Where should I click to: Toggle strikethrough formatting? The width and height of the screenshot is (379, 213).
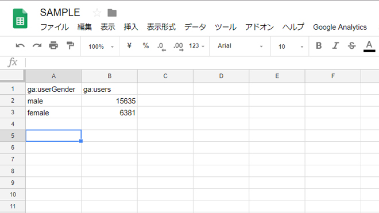(x=351, y=46)
